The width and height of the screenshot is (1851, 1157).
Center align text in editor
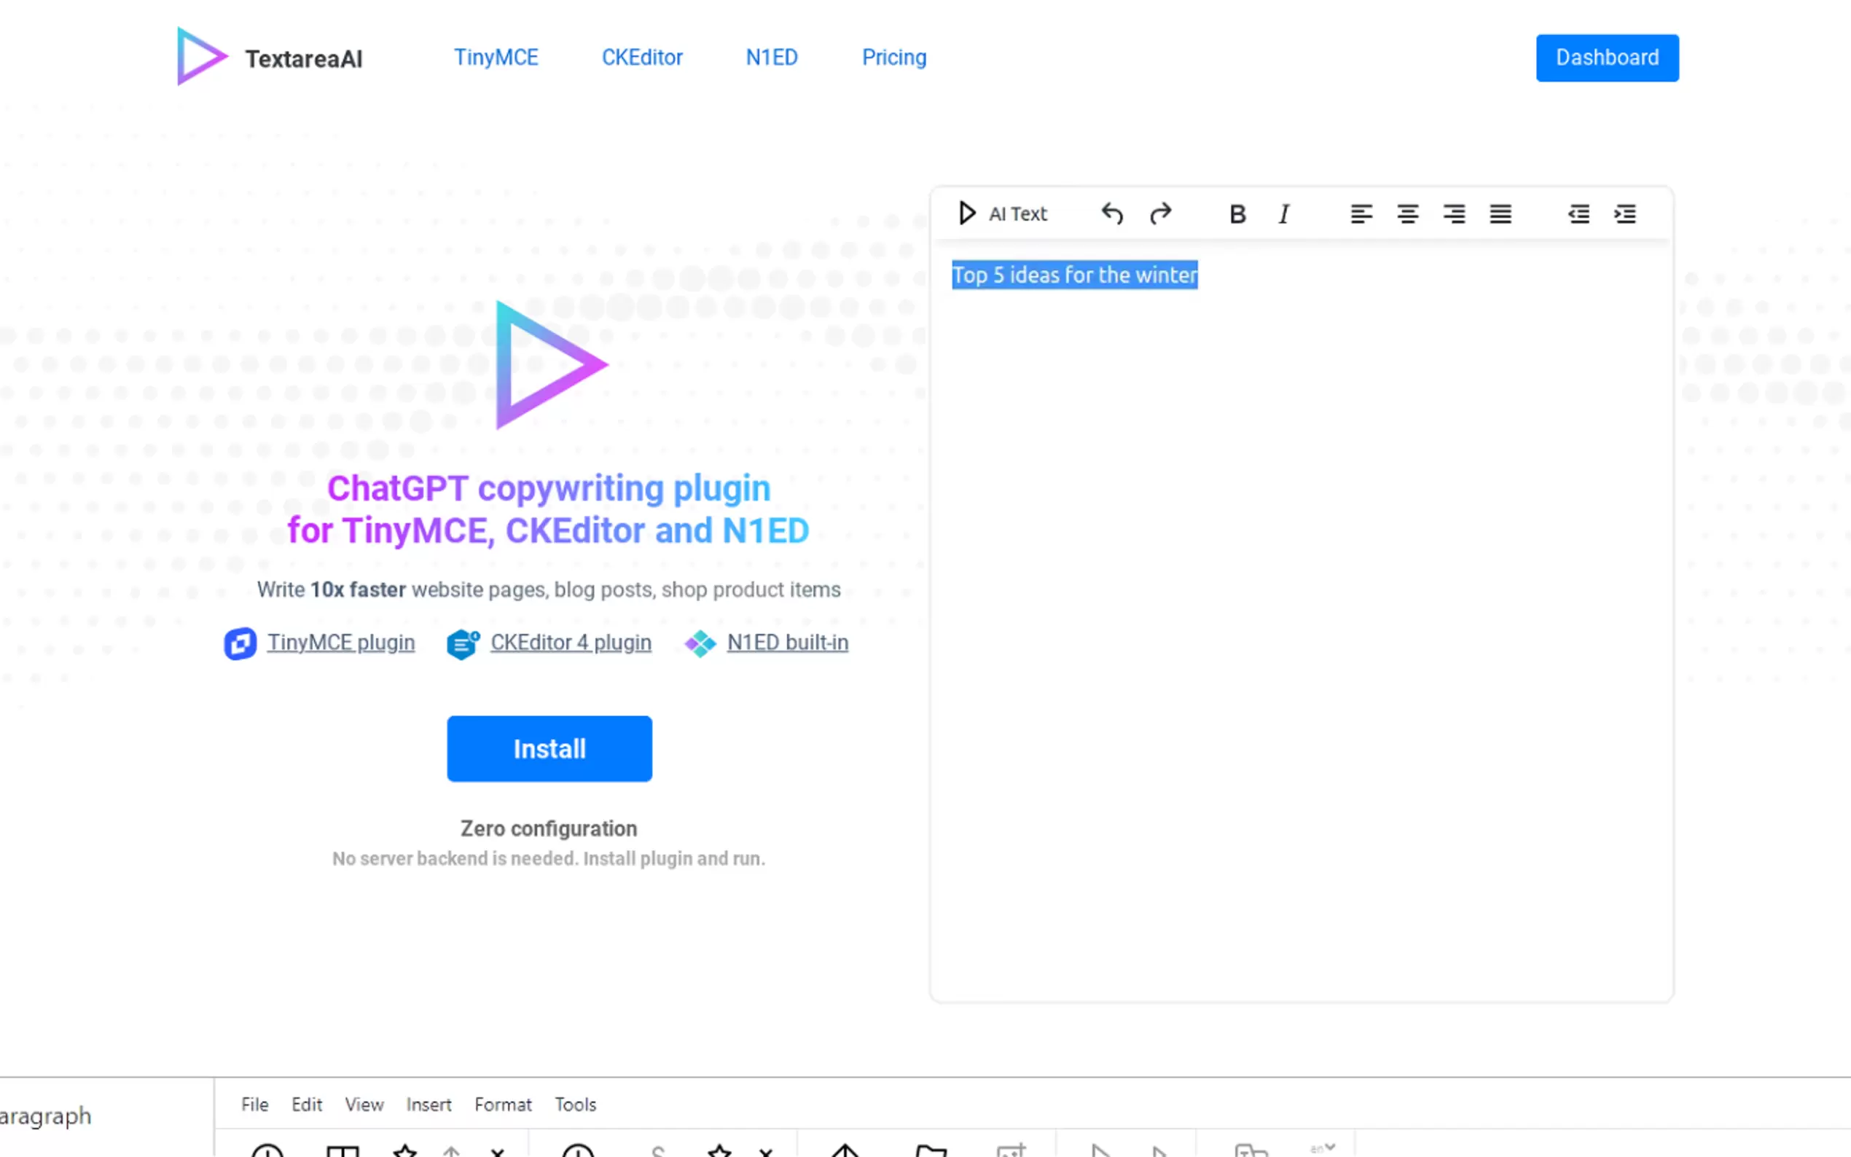coord(1407,214)
